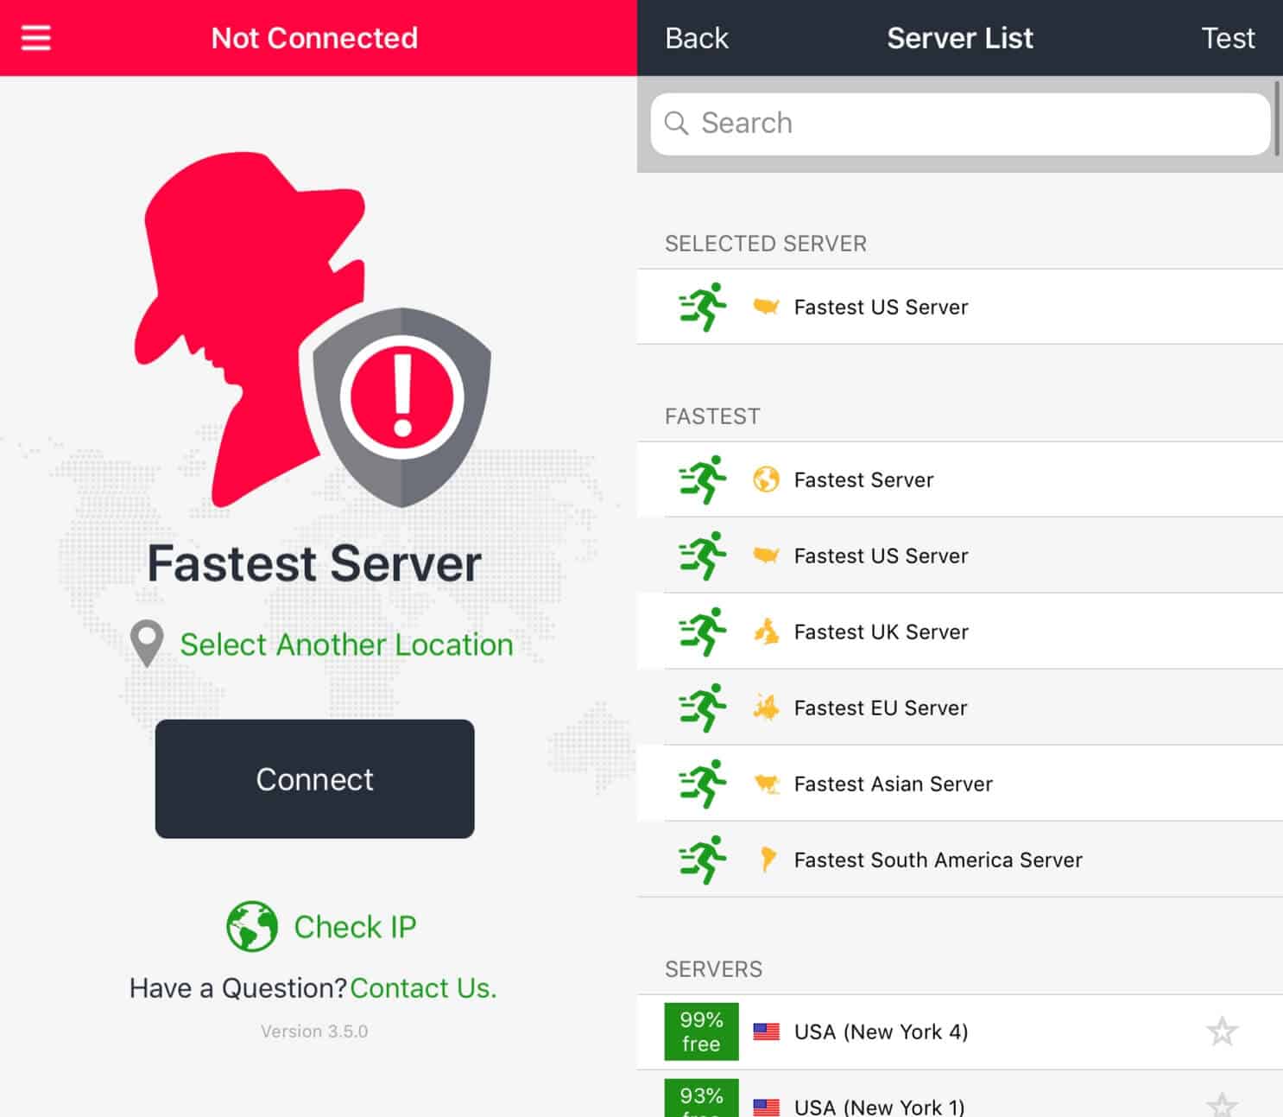Click the magnifier icon in Search
This screenshot has height=1117, width=1283.
pyautogui.click(x=676, y=124)
